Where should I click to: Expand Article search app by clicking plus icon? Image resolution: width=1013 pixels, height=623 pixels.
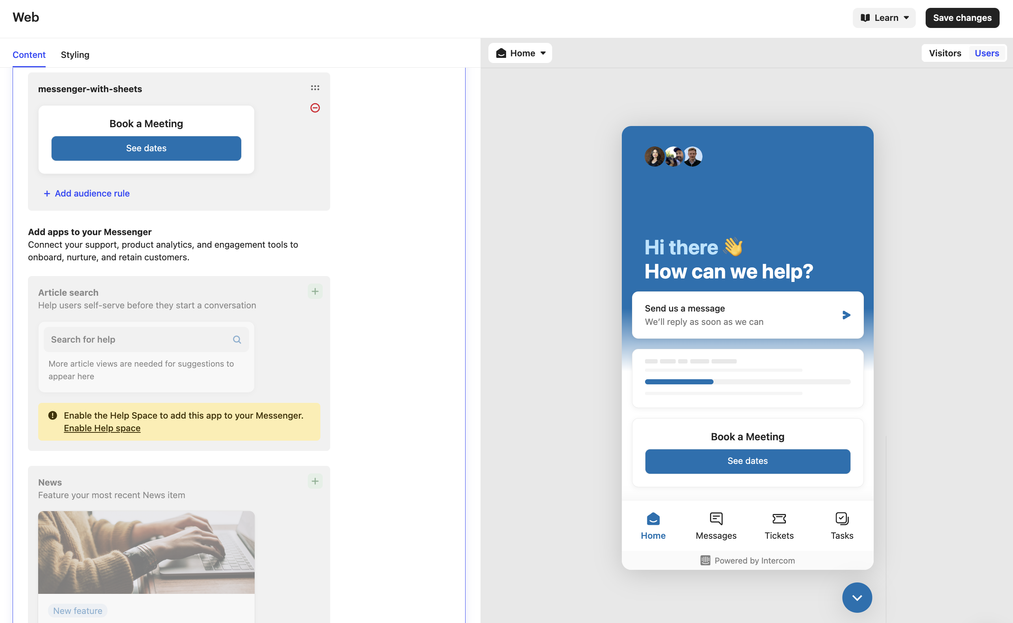click(314, 291)
